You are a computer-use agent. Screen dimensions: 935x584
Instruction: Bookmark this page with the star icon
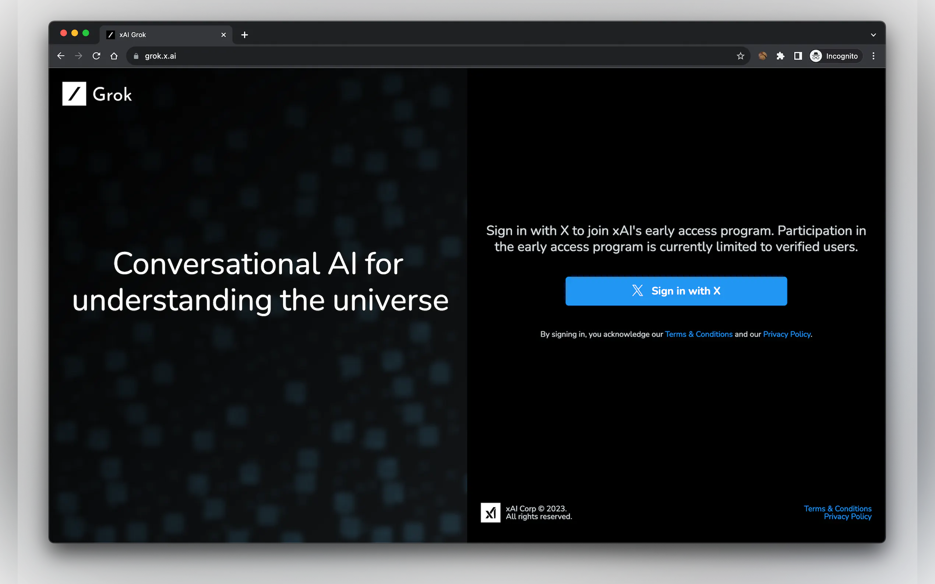click(740, 56)
